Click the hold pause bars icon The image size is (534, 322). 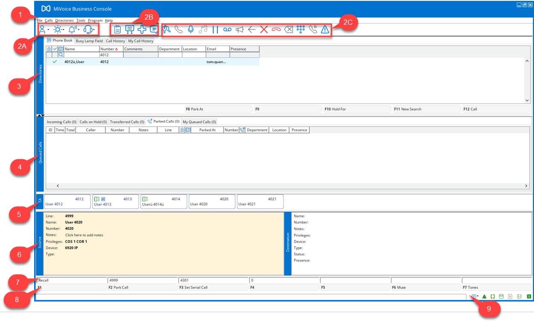click(x=215, y=29)
